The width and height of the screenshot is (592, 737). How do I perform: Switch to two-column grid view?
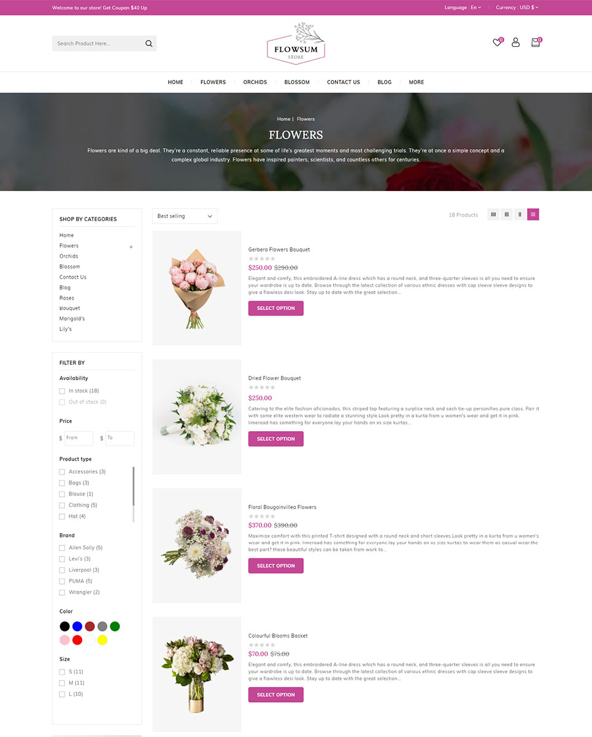[520, 214]
